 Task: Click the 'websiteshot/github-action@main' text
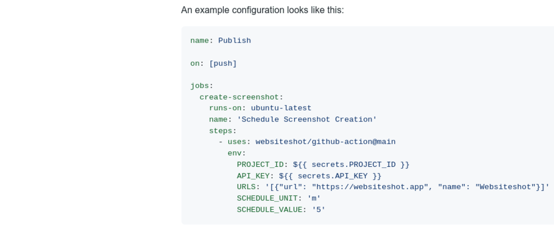click(325, 142)
